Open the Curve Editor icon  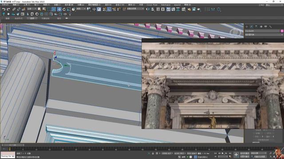[173, 9]
